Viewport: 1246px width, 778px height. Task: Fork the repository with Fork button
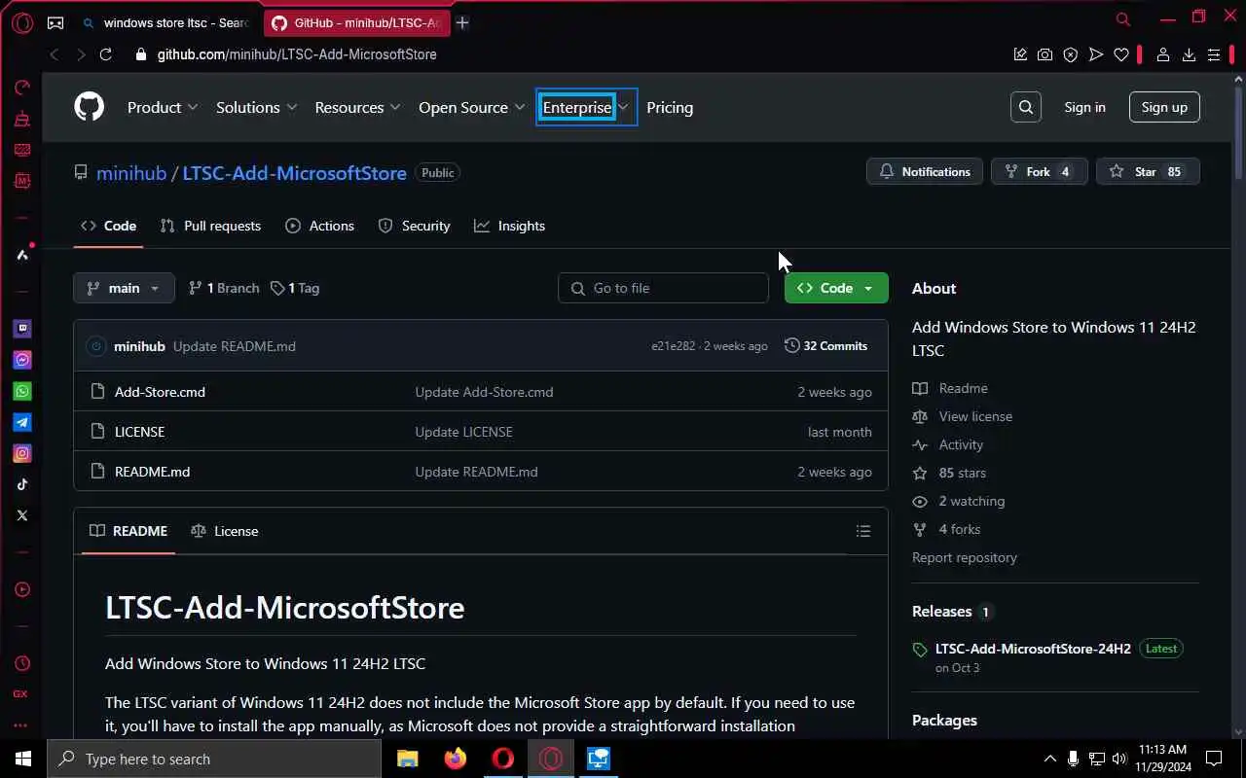pyautogui.click(x=1039, y=171)
